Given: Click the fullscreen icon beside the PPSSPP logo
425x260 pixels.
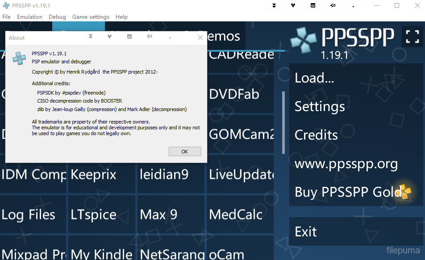Looking at the screenshot, I should coord(412,37).
